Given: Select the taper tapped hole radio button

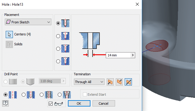Looking at the screenshot, I should click(x=59, y=95).
